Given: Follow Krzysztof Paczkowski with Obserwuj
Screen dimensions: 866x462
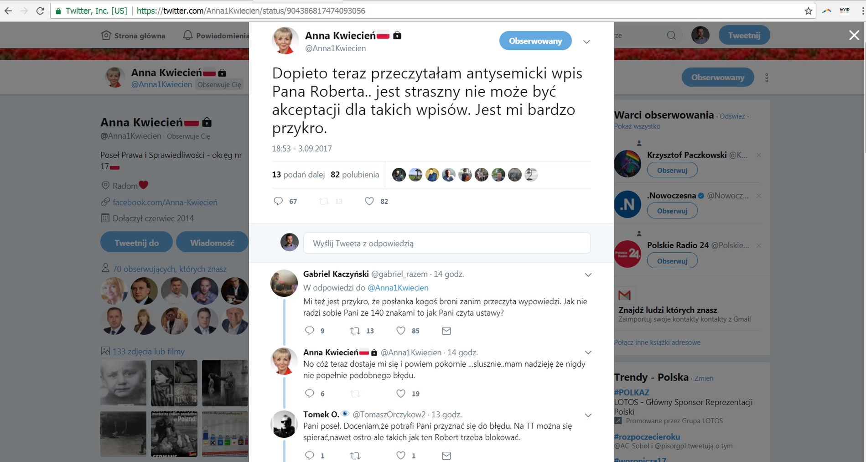Looking at the screenshot, I should (x=672, y=170).
